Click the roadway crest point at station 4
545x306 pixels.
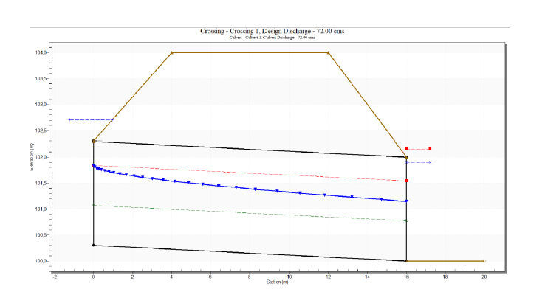coord(172,52)
